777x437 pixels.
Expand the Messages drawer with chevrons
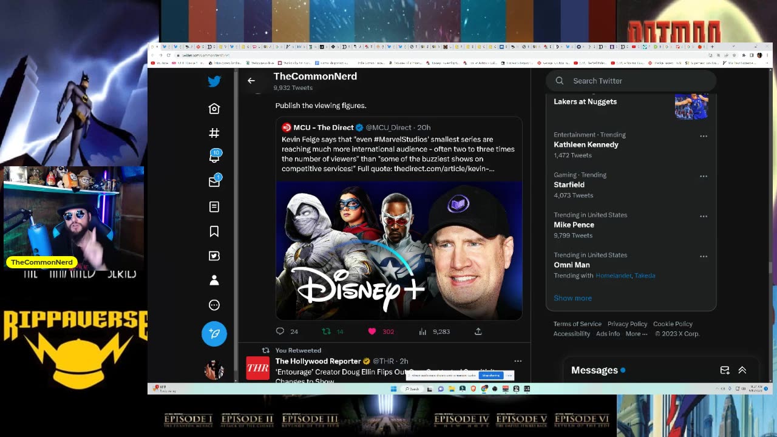[742, 370]
